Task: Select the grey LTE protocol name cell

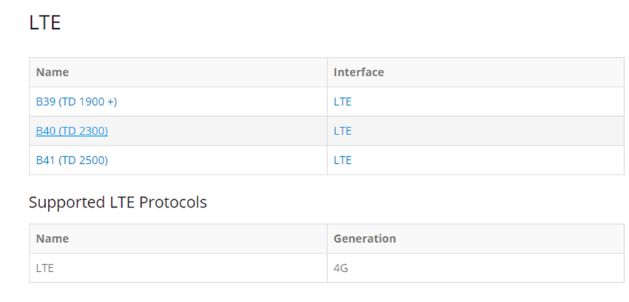Action: [x=45, y=268]
